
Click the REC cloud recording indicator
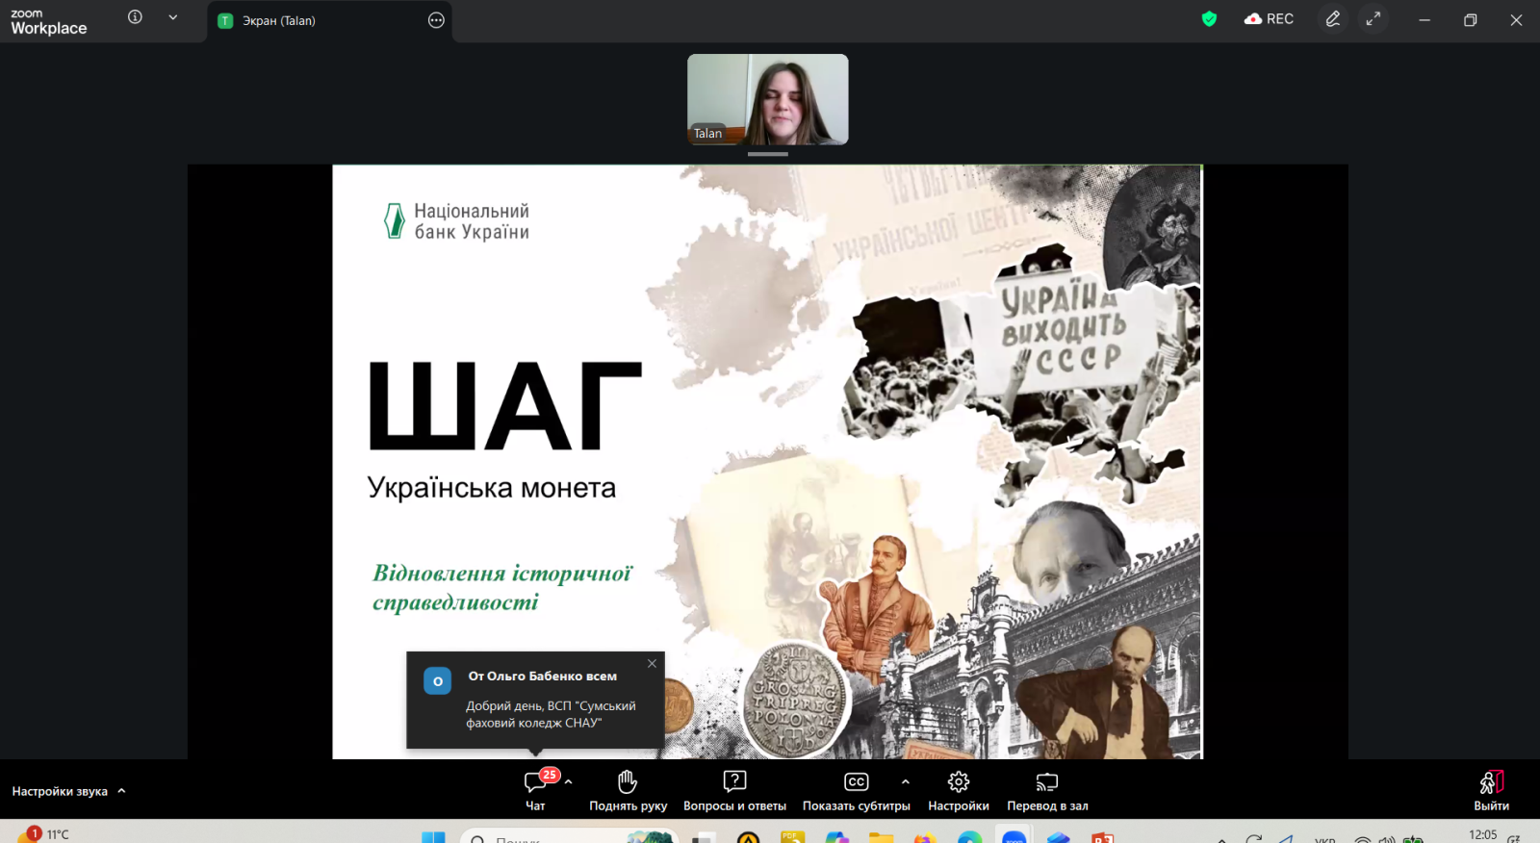[x=1269, y=19]
